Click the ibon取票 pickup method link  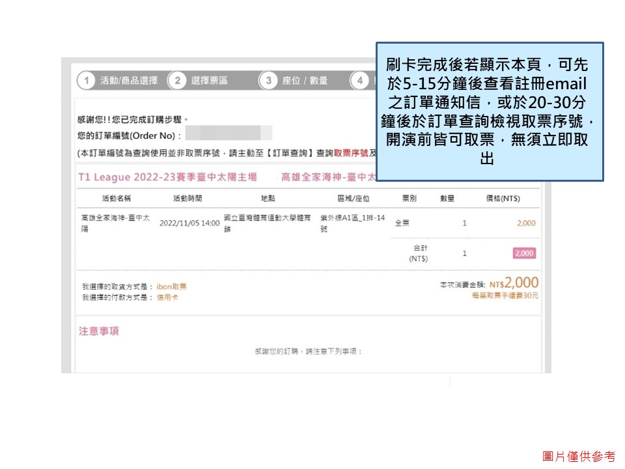(172, 287)
